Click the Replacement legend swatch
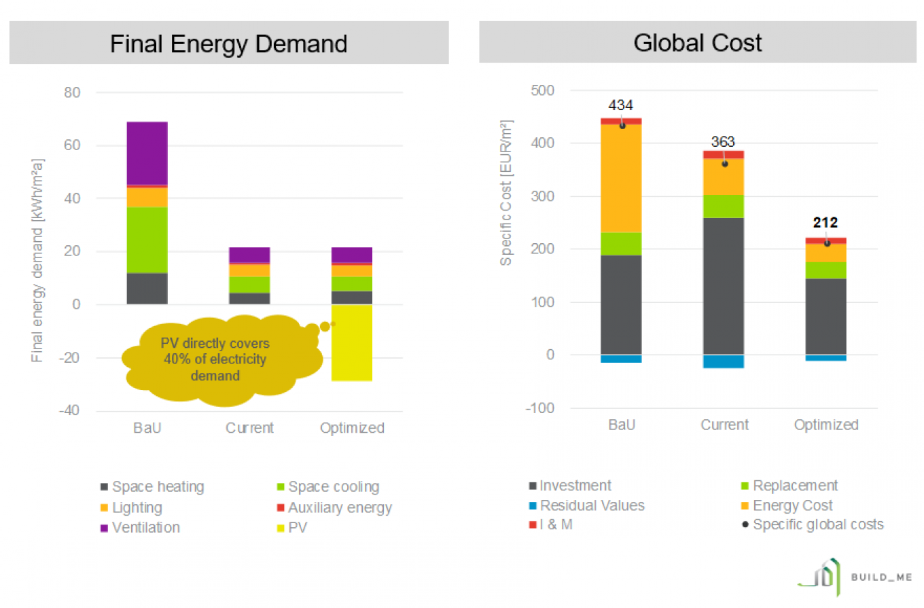The image size is (924, 608). (x=745, y=486)
